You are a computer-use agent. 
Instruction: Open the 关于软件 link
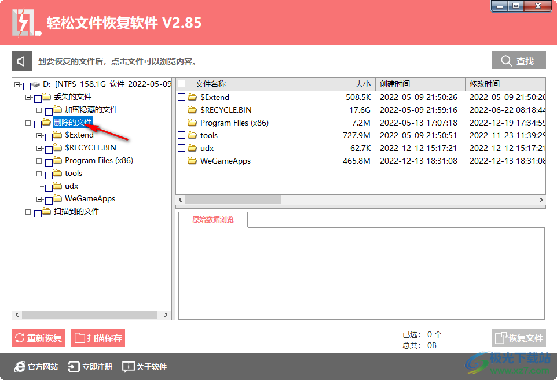click(144, 367)
